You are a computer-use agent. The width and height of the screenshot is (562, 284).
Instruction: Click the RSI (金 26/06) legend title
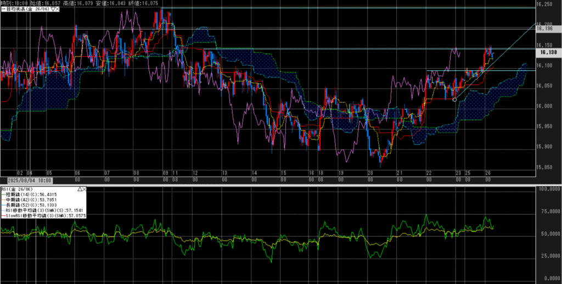[x=18, y=190]
